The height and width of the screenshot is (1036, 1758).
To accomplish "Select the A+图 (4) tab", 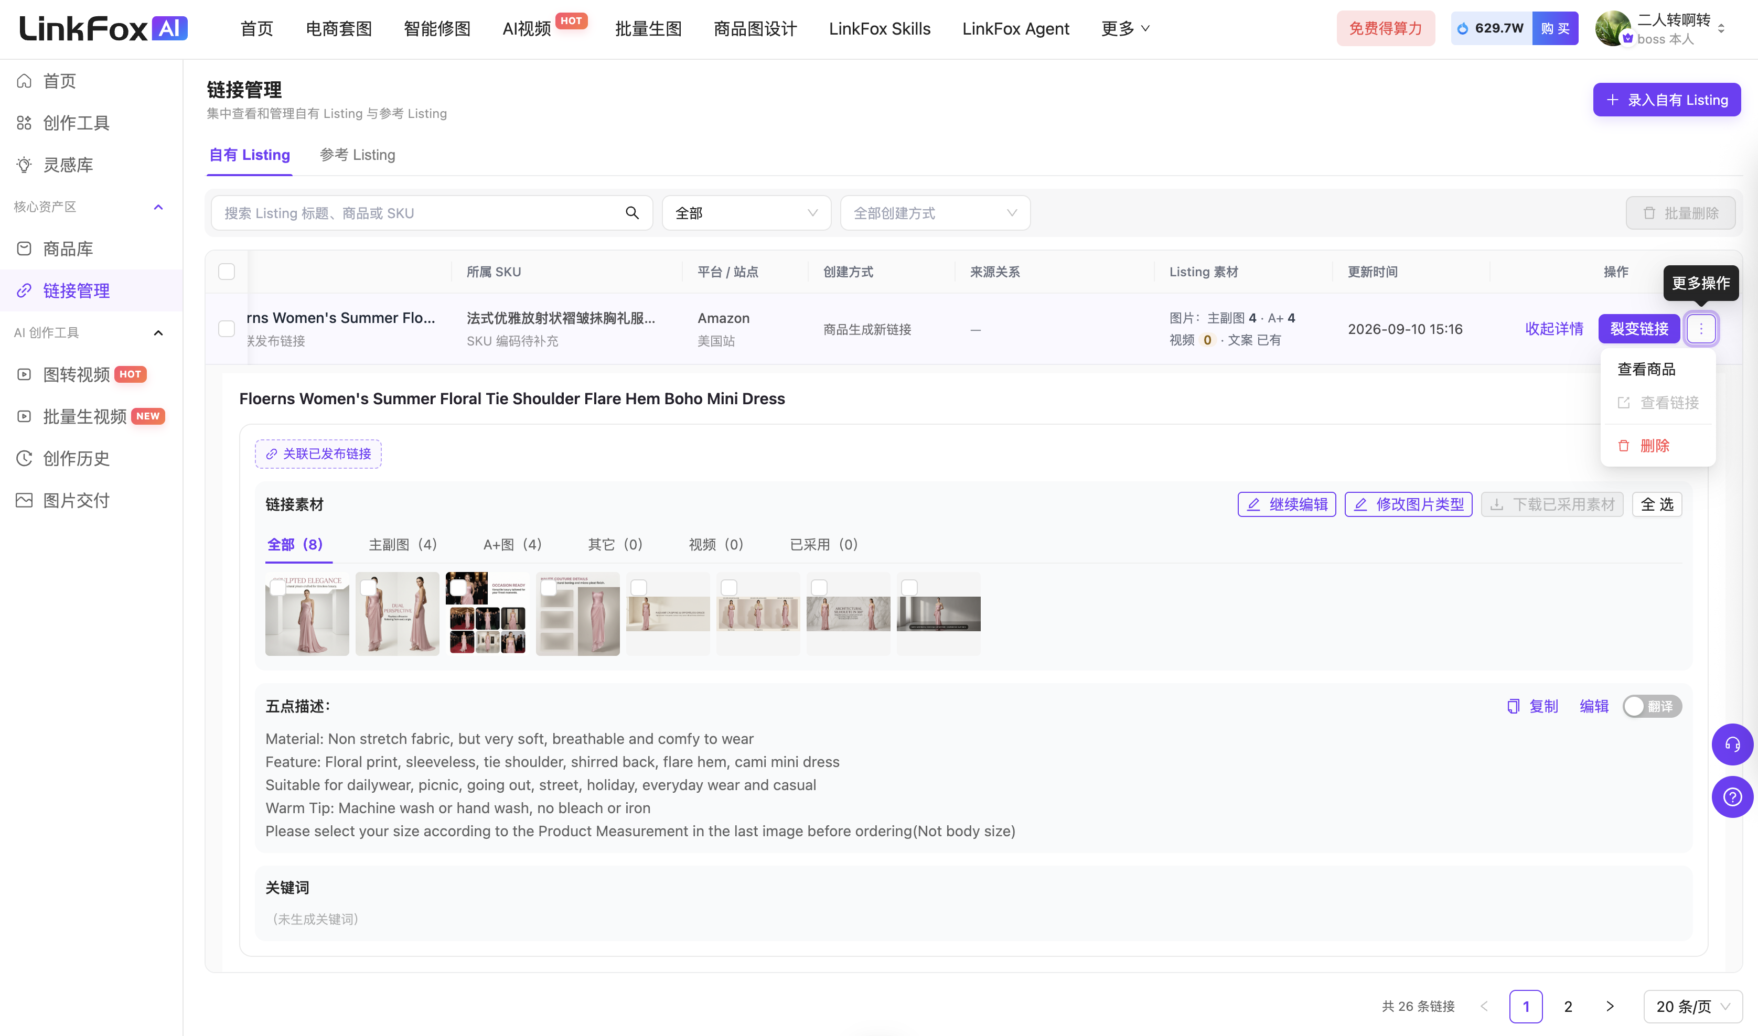I will (x=512, y=545).
